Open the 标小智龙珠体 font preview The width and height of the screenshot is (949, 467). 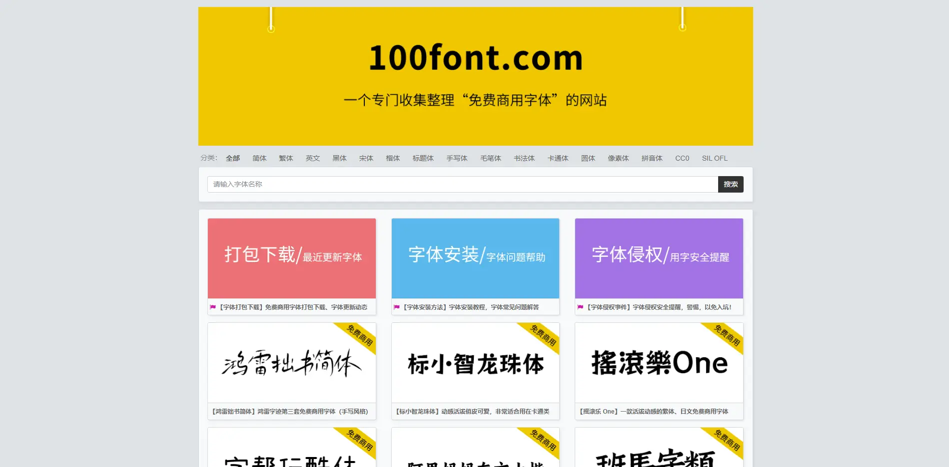(x=475, y=363)
